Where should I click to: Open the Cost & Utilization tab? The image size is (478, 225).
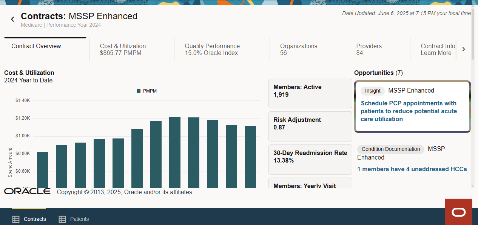click(132, 50)
